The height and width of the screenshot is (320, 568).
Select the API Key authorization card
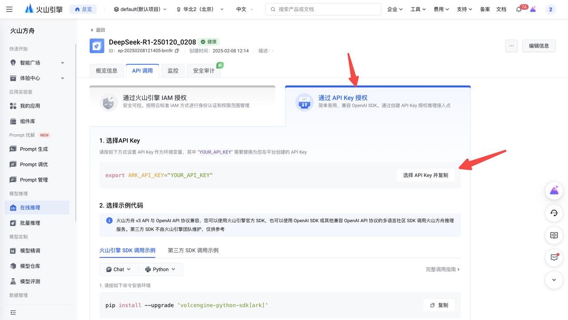tap(377, 102)
